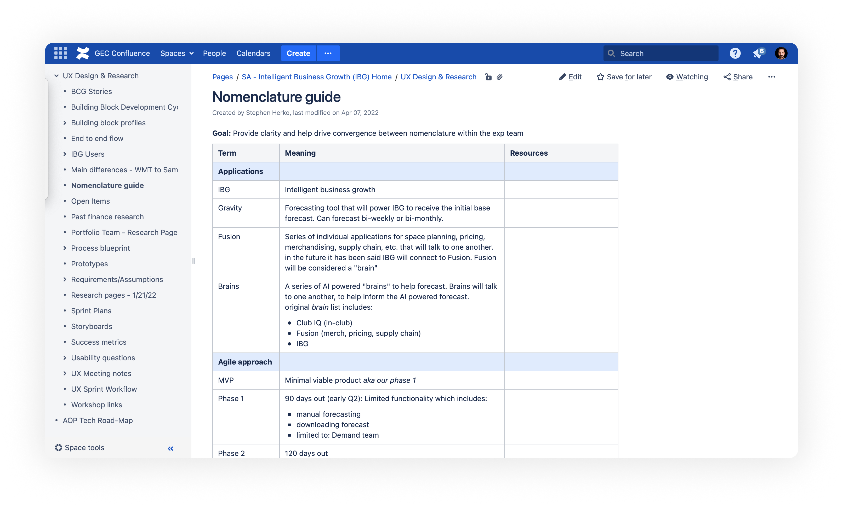Expand Usability questions tree node
Image resolution: width=843 pixels, height=505 pixels.
pyautogui.click(x=65, y=358)
